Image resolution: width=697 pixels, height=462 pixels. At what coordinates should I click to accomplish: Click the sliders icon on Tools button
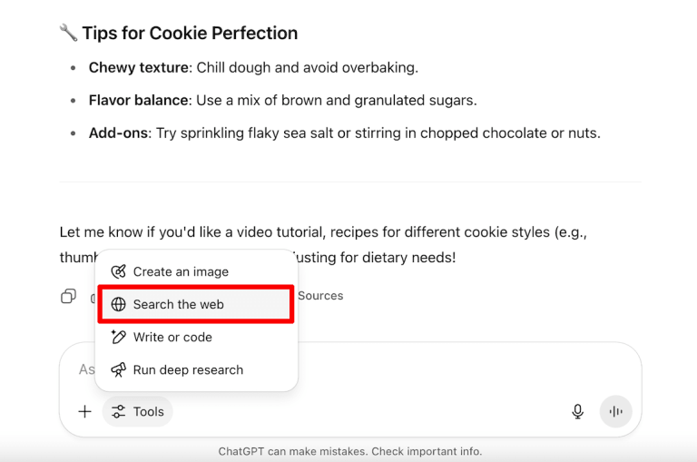pos(119,412)
